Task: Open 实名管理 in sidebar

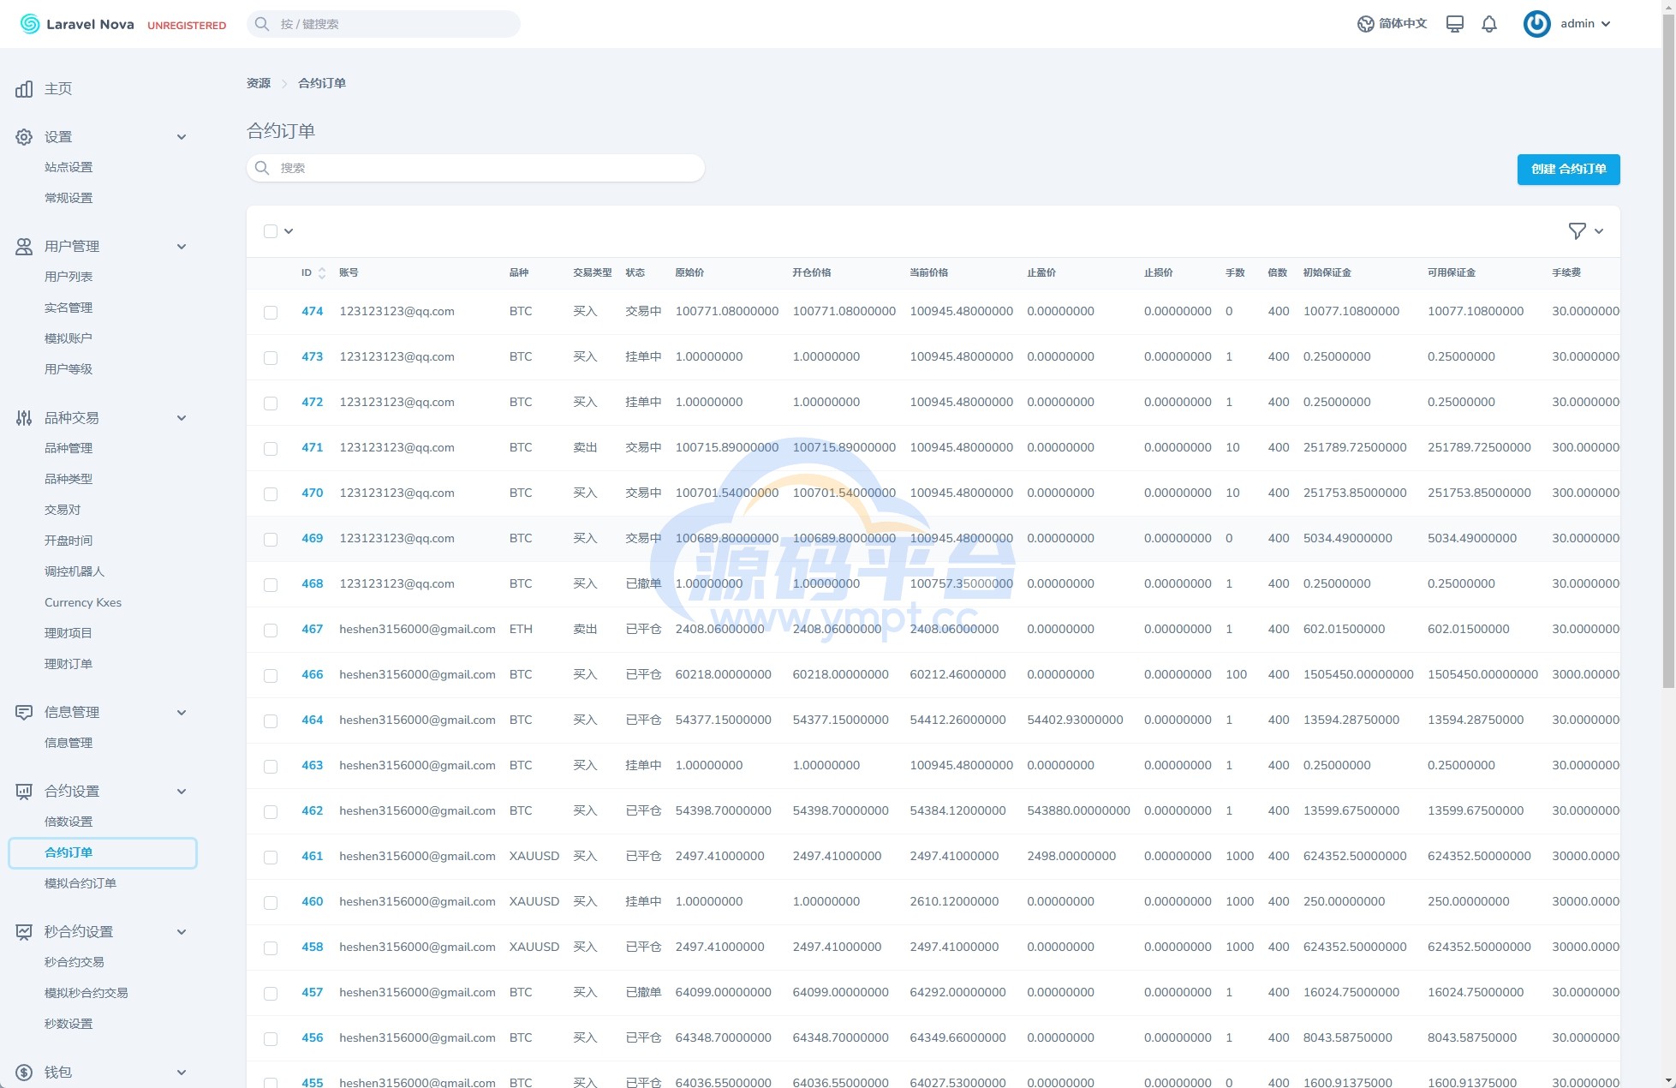Action: coord(69,308)
